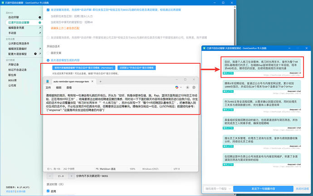The image size is (313, 196).
Task: Click external arrow icon beside 手动逛
Action: tap(40, 33)
